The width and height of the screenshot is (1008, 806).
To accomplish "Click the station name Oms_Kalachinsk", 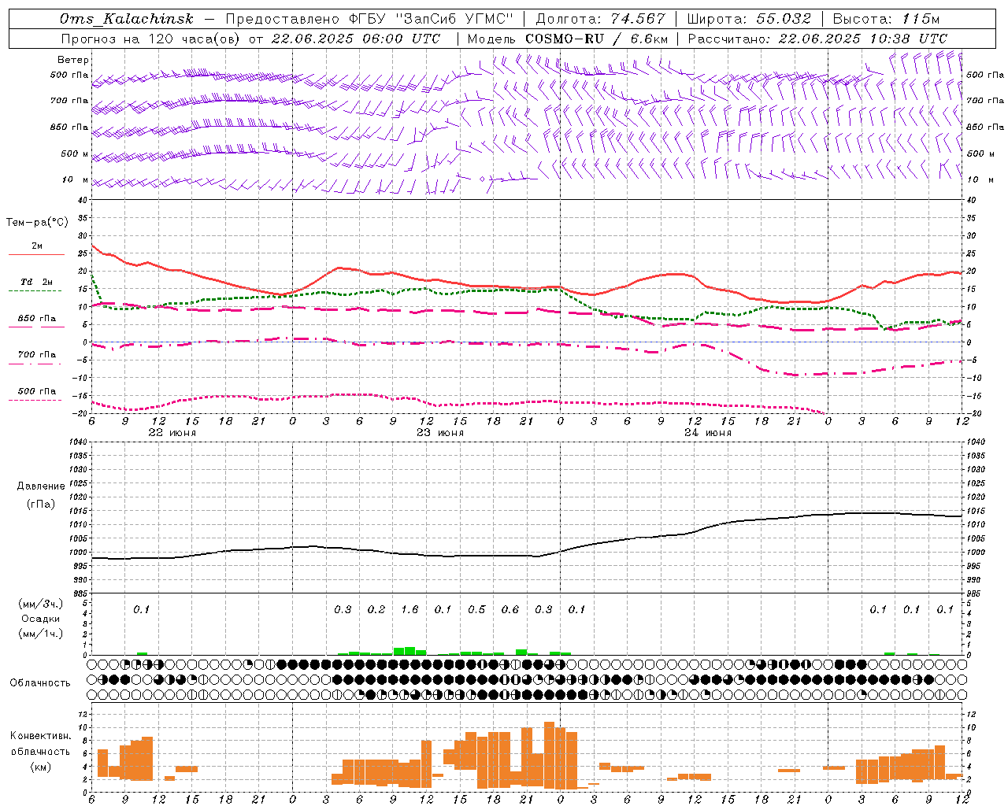I will point(126,19).
